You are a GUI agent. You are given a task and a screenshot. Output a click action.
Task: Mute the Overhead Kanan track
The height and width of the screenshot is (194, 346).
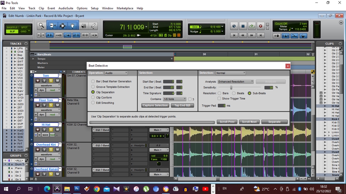click(57, 174)
